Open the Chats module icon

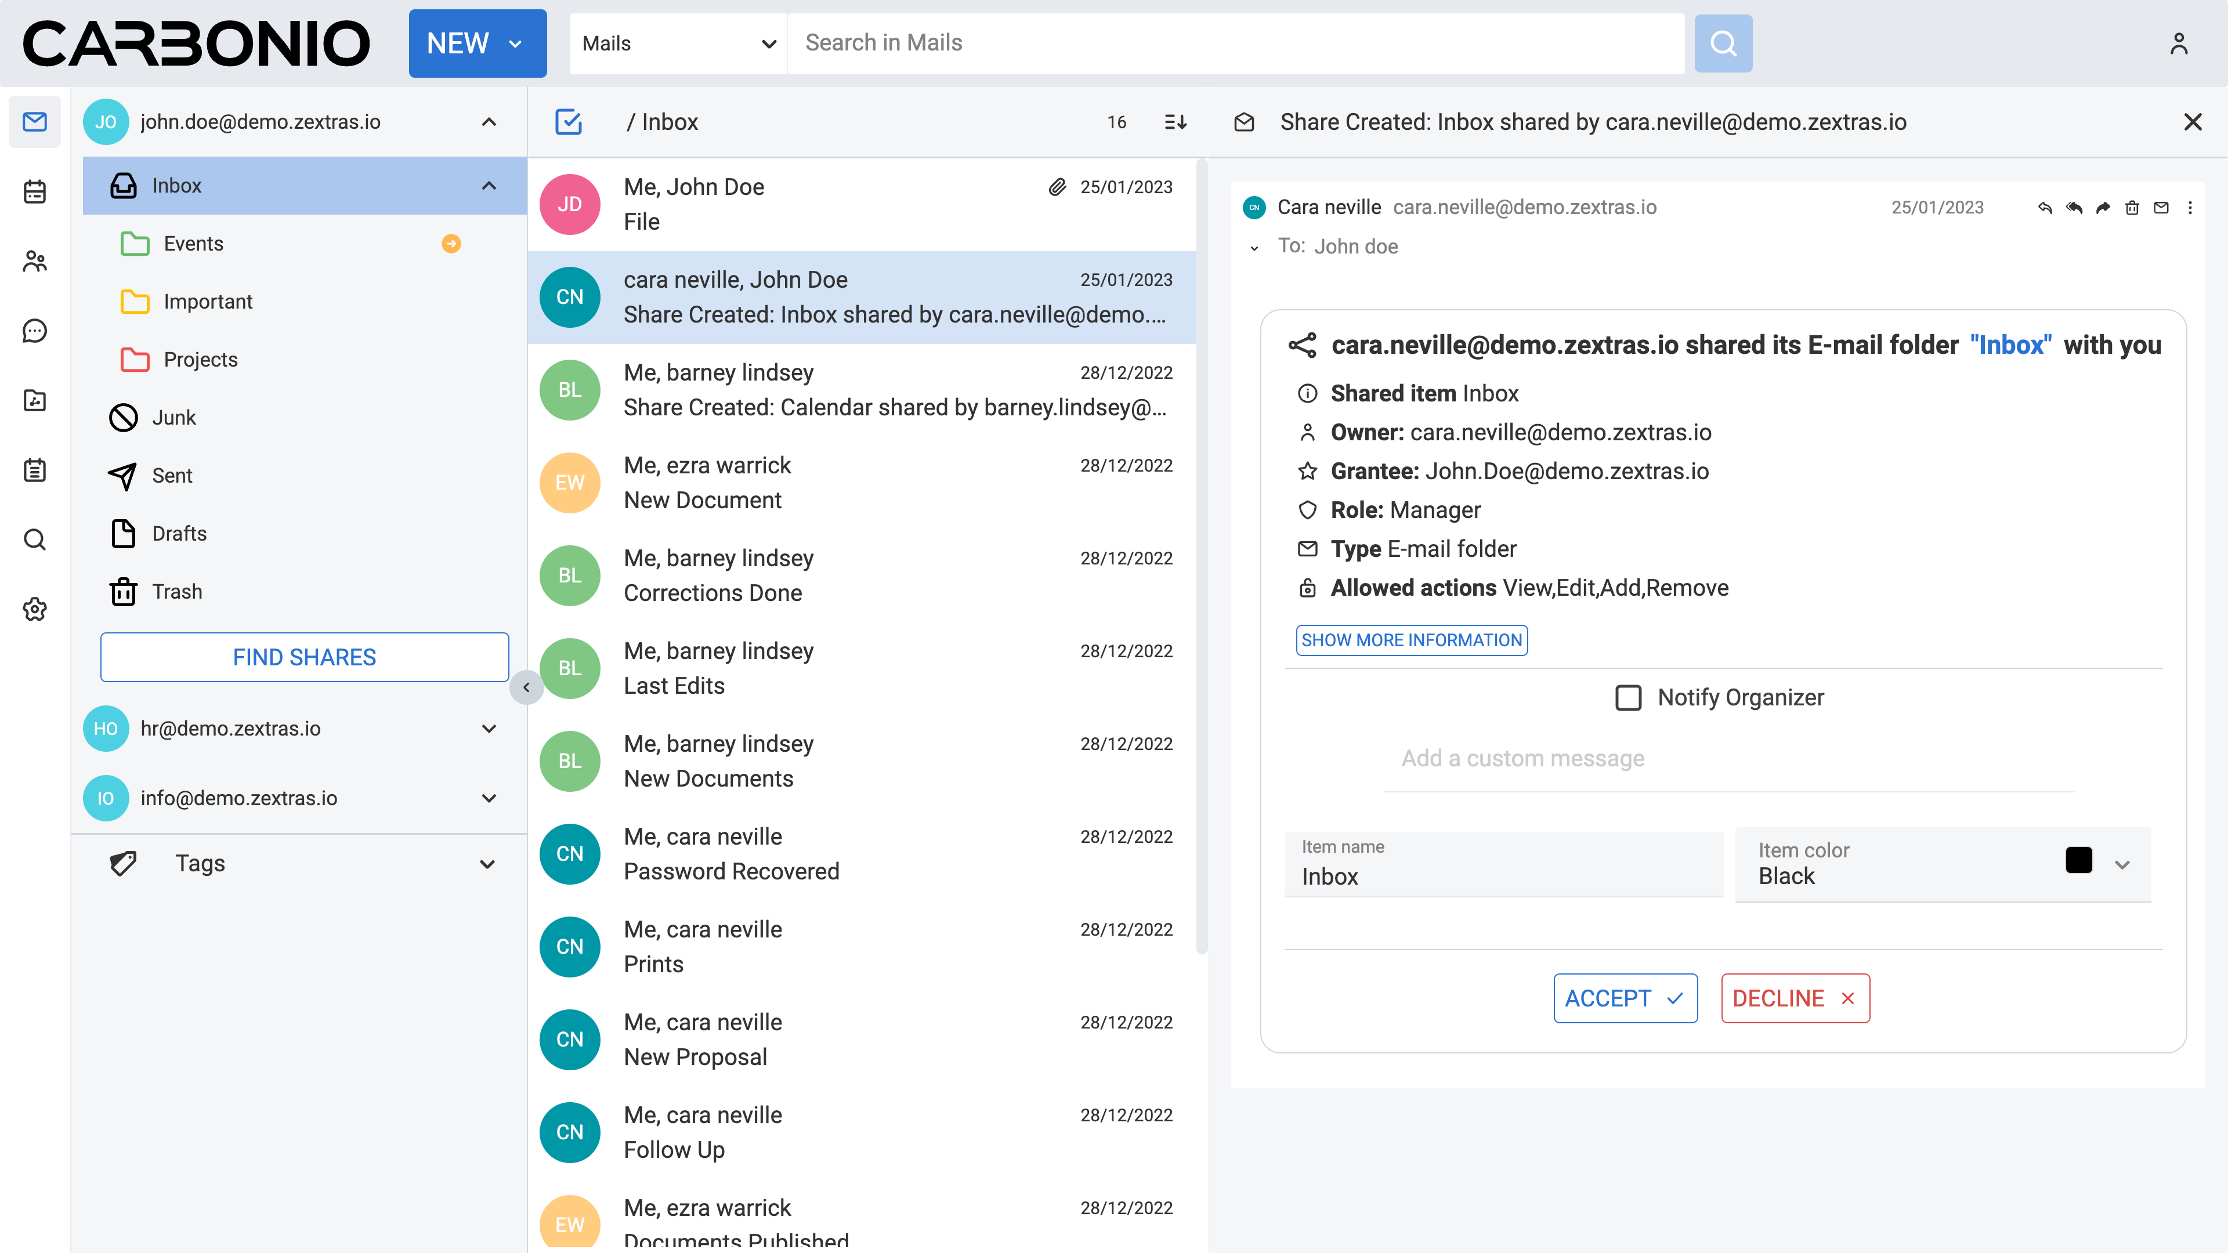click(x=35, y=330)
